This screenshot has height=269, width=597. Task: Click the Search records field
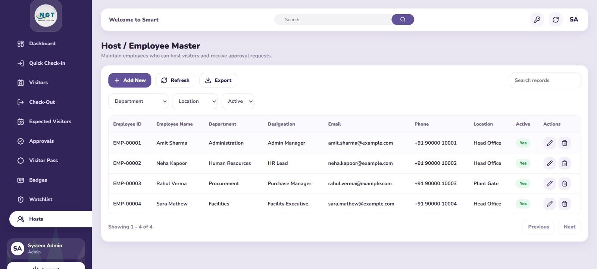click(x=545, y=80)
